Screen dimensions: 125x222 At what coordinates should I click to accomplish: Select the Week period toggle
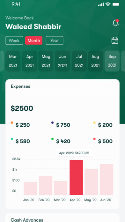click(x=14, y=41)
